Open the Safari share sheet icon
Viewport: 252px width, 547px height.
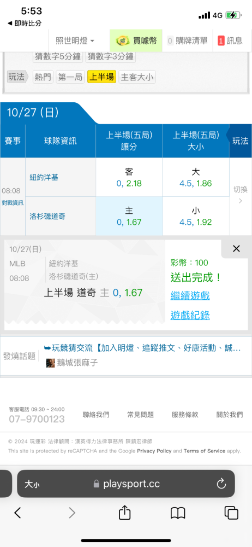(x=124, y=512)
